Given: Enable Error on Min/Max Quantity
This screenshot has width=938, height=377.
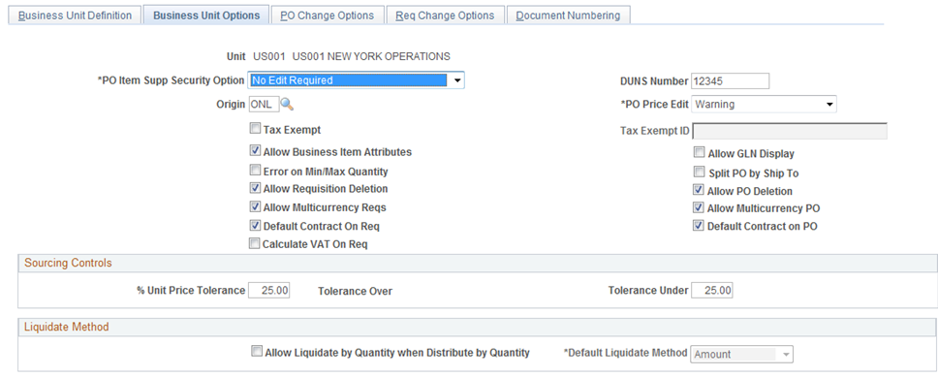Looking at the screenshot, I should click(256, 170).
